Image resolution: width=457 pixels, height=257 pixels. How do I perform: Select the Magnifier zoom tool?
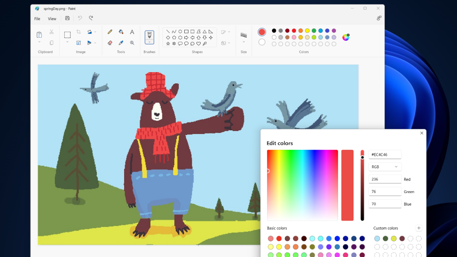click(132, 43)
